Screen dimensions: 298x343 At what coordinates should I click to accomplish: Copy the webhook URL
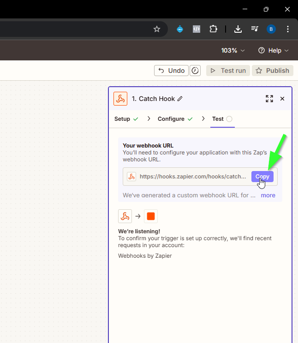[x=262, y=177]
